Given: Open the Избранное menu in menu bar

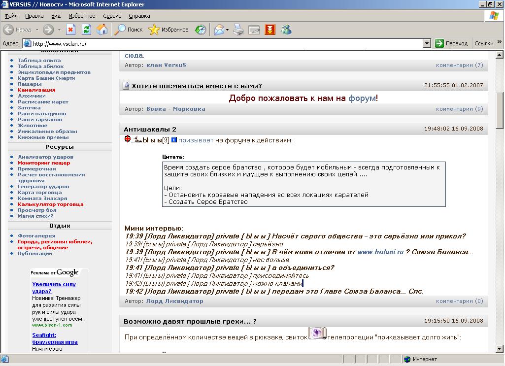Looking at the screenshot, I should tap(82, 16).
